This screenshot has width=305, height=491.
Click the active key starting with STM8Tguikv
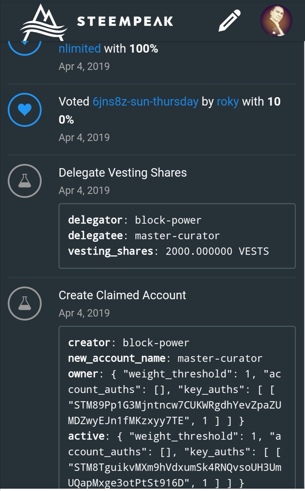tap(175, 467)
